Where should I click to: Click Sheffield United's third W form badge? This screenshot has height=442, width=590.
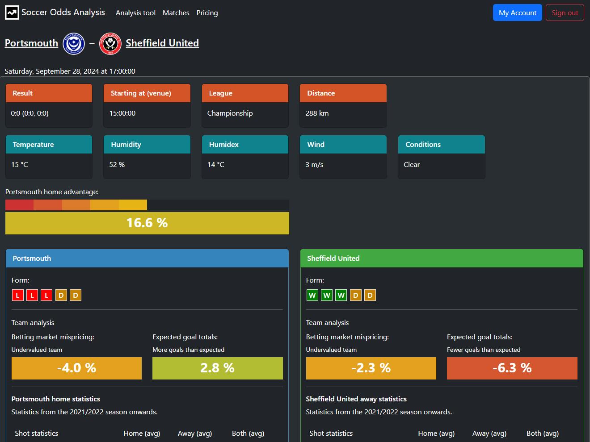(x=341, y=296)
